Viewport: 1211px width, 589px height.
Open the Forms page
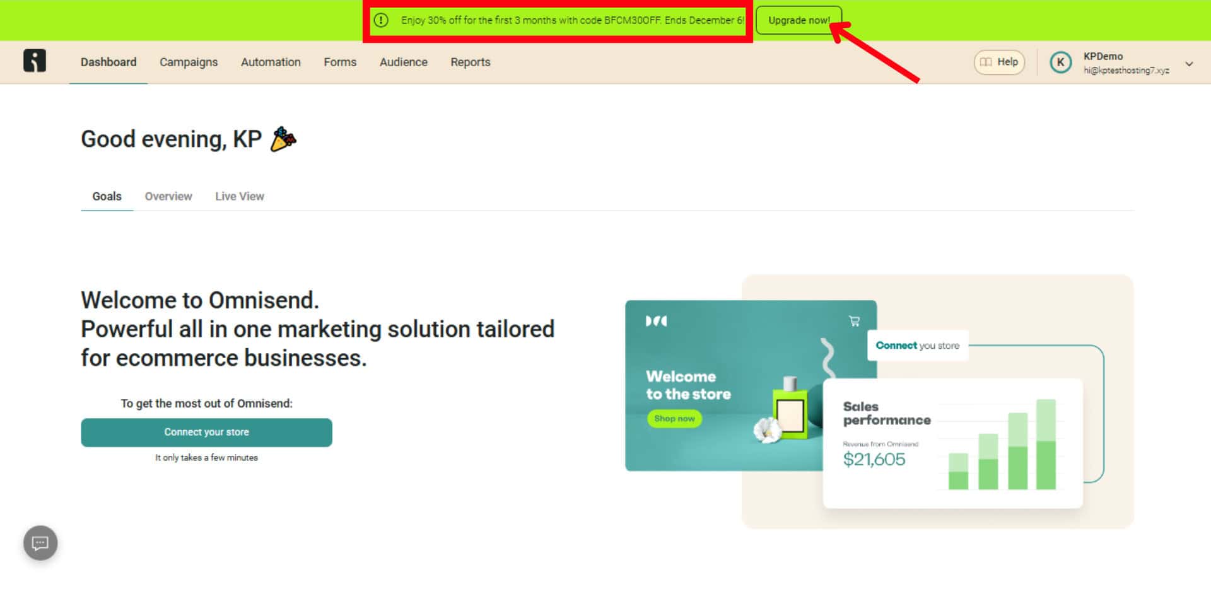340,62
